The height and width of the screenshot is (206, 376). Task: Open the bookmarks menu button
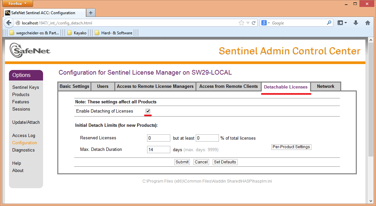[342, 23]
